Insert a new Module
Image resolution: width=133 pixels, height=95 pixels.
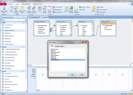[x=100, y=7]
